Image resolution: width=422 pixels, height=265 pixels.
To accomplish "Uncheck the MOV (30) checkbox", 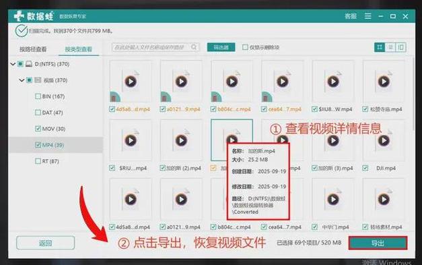I will [x=38, y=129].
